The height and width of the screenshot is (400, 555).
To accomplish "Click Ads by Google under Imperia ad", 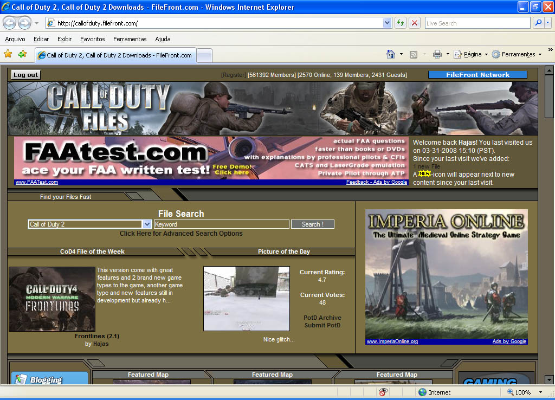I will click(509, 341).
